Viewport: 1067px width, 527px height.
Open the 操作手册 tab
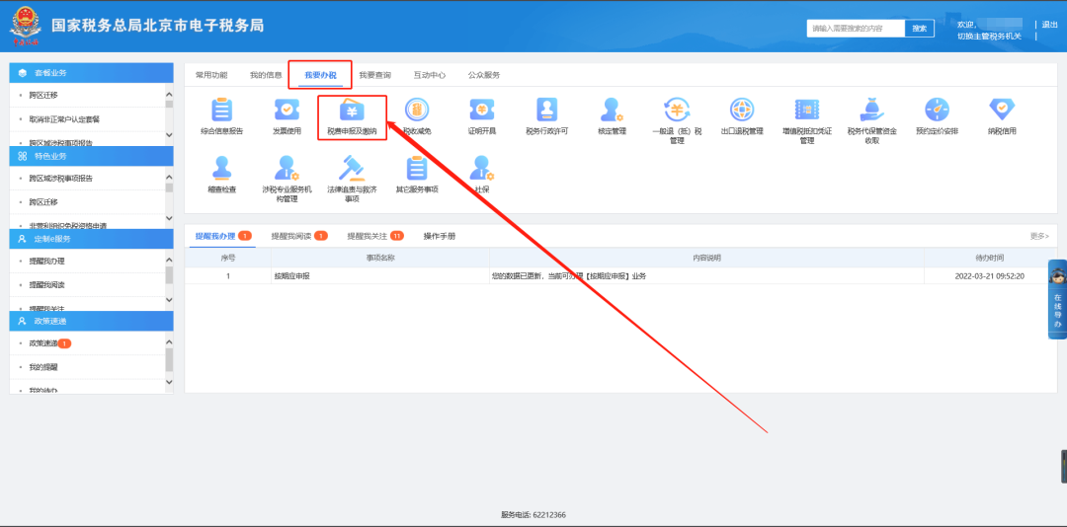tap(440, 236)
